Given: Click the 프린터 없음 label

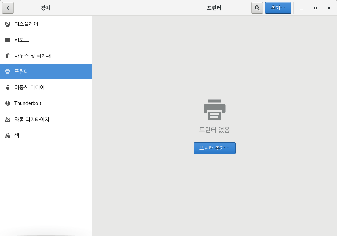Looking at the screenshot, I should pos(215,130).
